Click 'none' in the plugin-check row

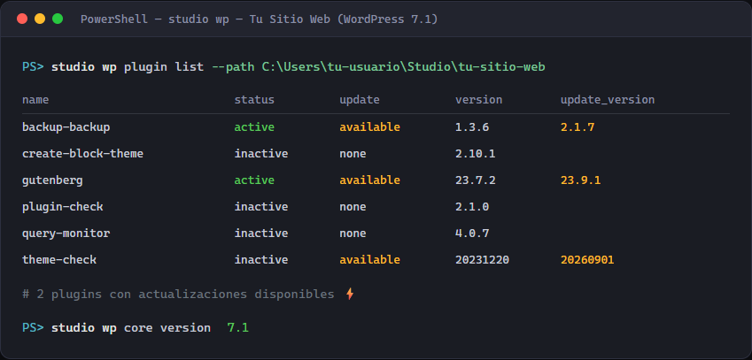click(353, 207)
